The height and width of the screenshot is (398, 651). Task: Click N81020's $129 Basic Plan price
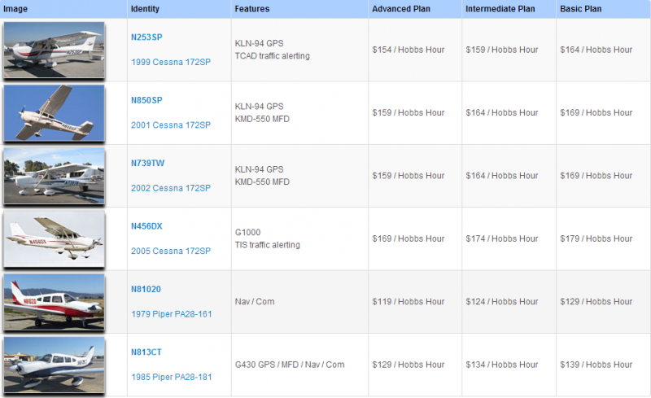[x=596, y=302]
